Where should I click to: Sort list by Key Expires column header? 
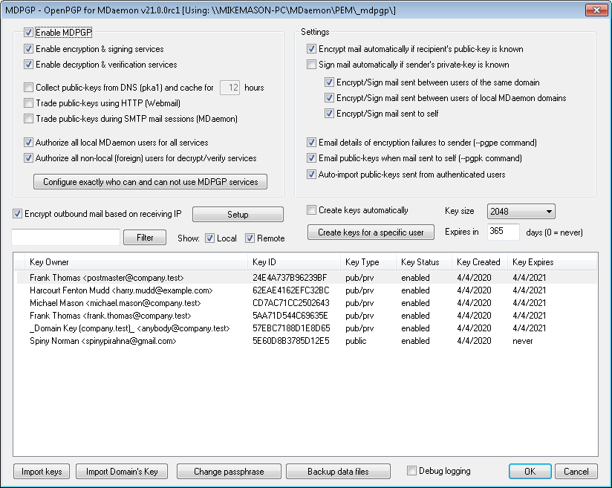point(533,262)
